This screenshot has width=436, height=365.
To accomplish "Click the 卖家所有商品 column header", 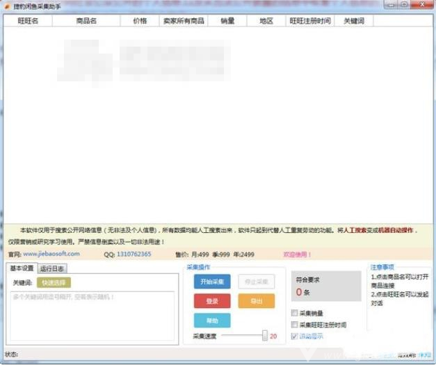I will point(184,21).
